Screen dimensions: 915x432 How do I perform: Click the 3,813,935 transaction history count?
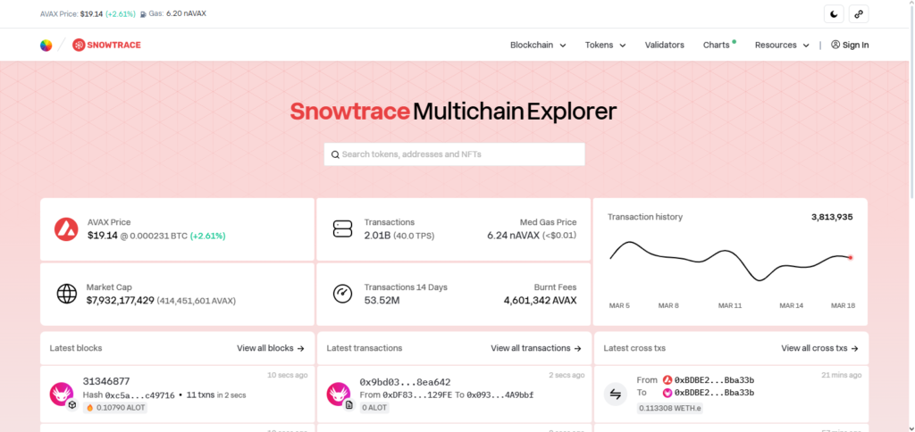(x=832, y=217)
